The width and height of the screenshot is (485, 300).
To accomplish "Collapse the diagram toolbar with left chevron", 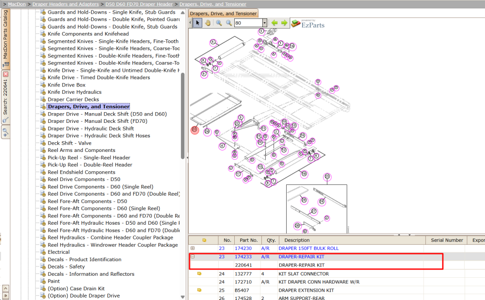I will 190,23.
